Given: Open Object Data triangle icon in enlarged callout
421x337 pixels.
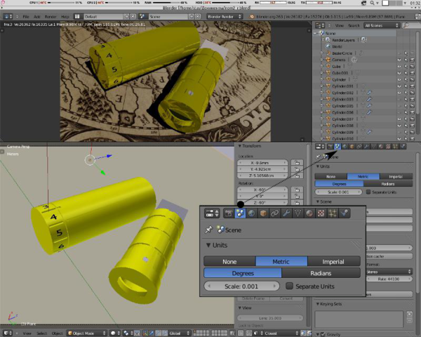Looking at the screenshot, I should pyautogui.click(x=298, y=213).
